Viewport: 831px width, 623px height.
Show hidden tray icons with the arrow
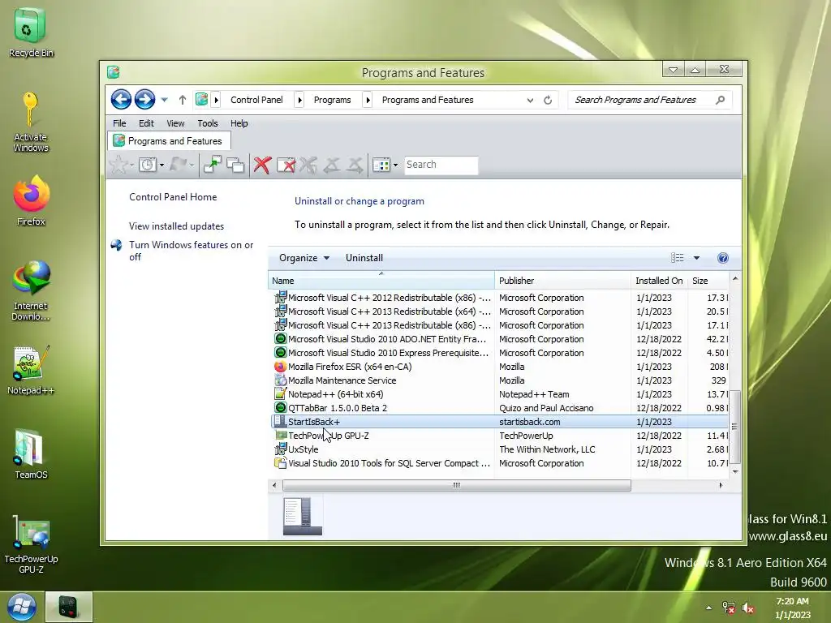point(708,608)
